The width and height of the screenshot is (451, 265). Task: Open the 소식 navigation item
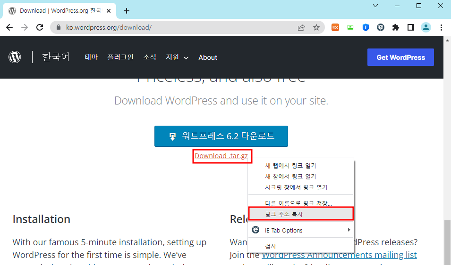[x=150, y=57]
